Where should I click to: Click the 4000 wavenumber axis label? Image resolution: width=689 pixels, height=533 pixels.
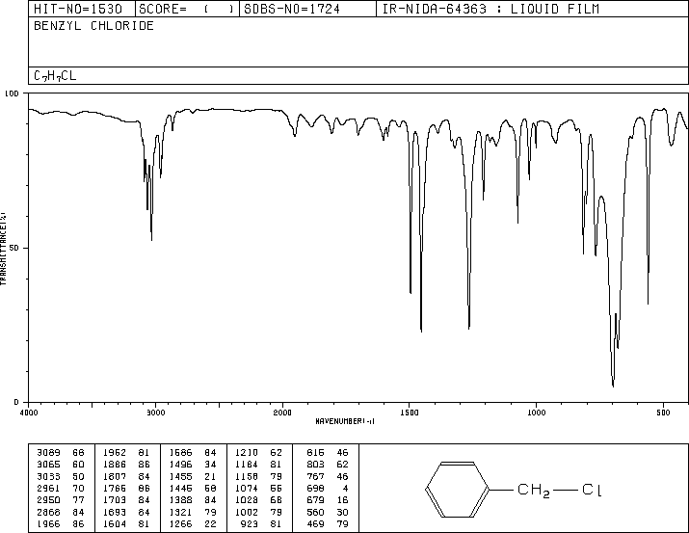(29, 413)
